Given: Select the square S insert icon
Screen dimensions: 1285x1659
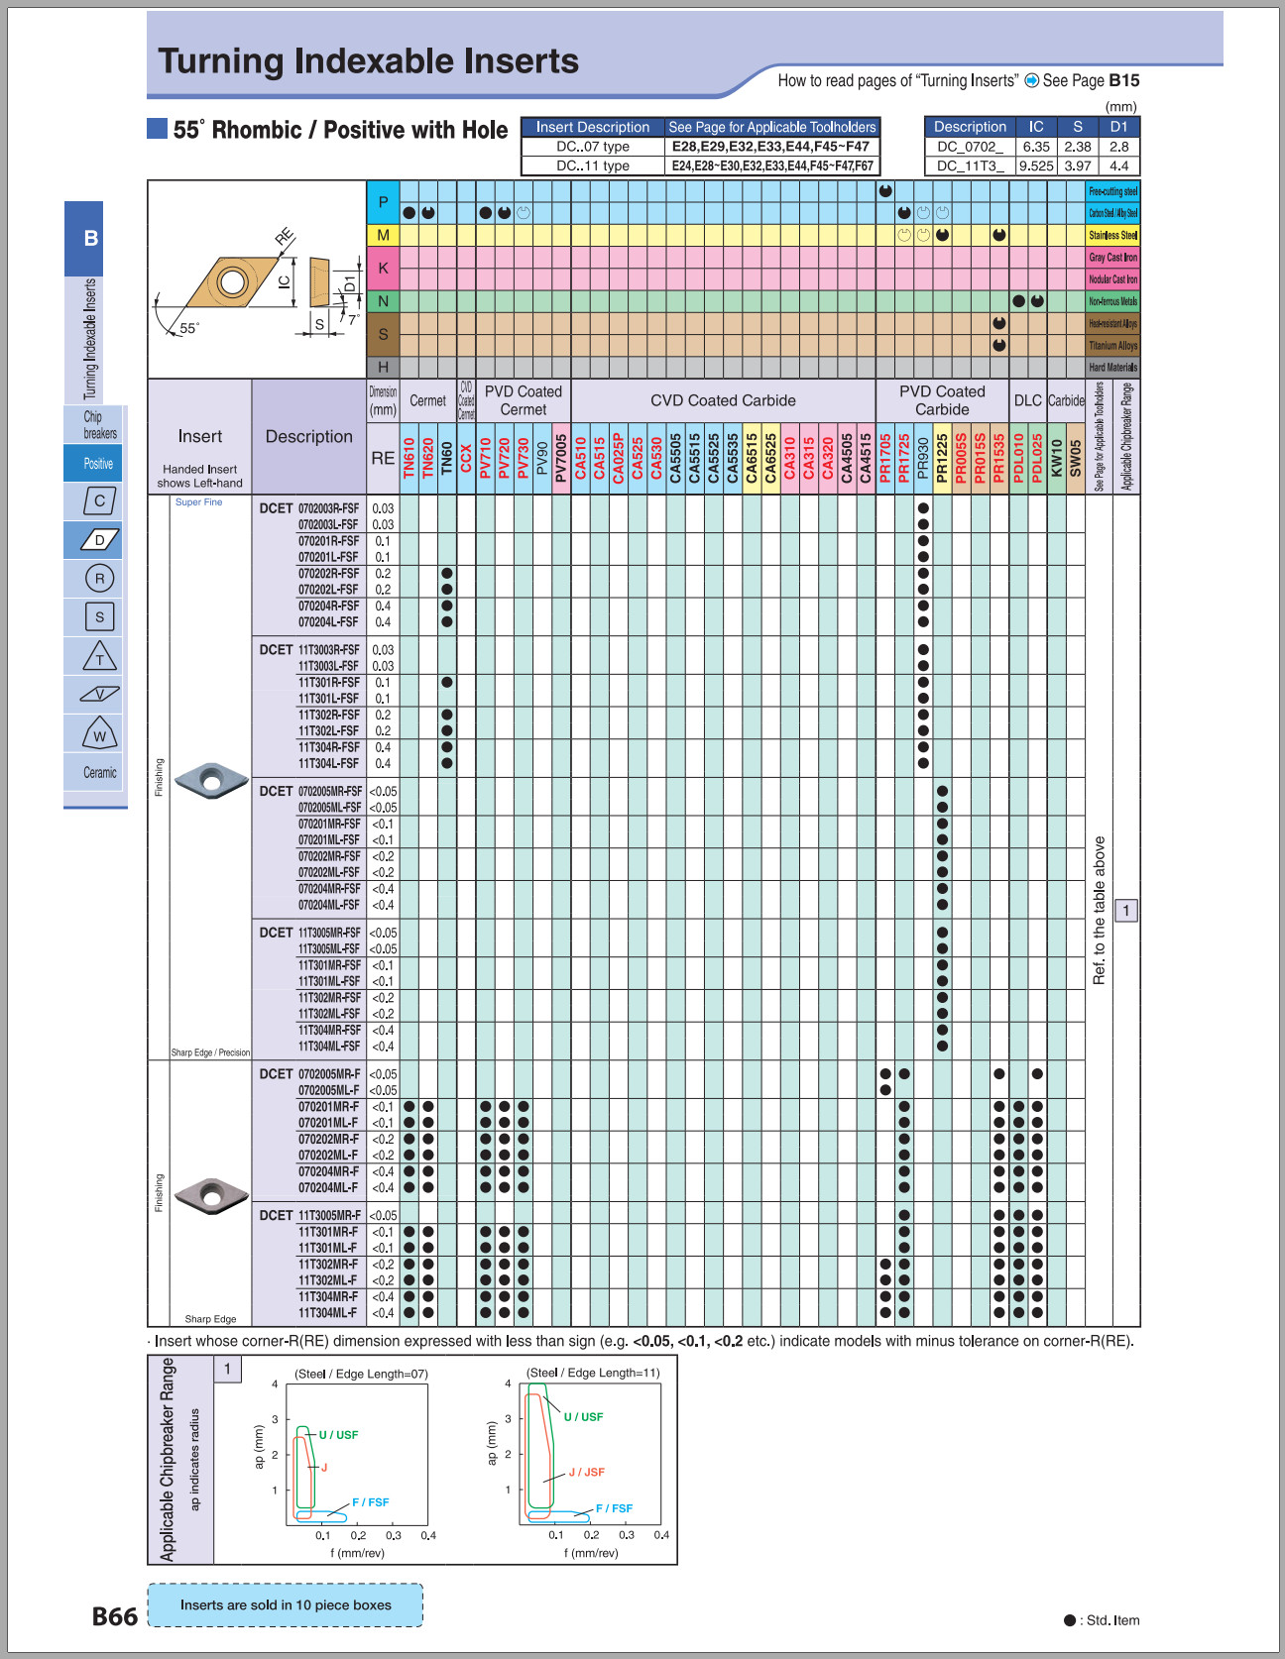Looking at the screenshot, I should click(99, 617).
